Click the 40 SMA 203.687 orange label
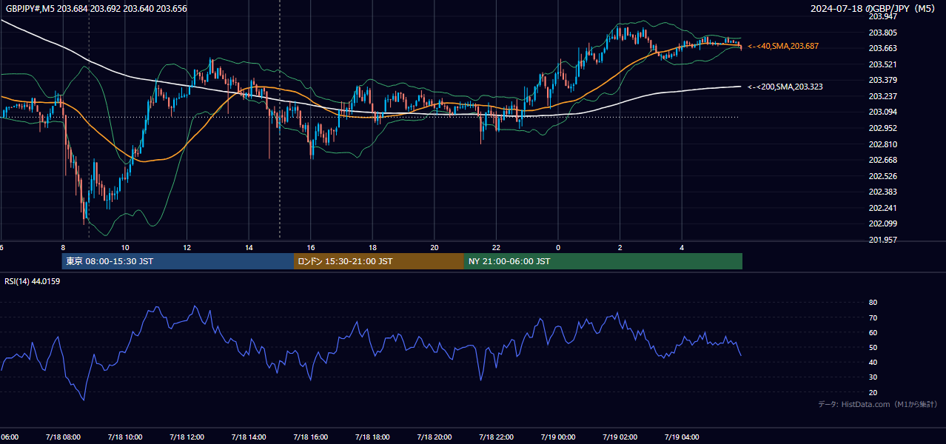 point(783,46)
